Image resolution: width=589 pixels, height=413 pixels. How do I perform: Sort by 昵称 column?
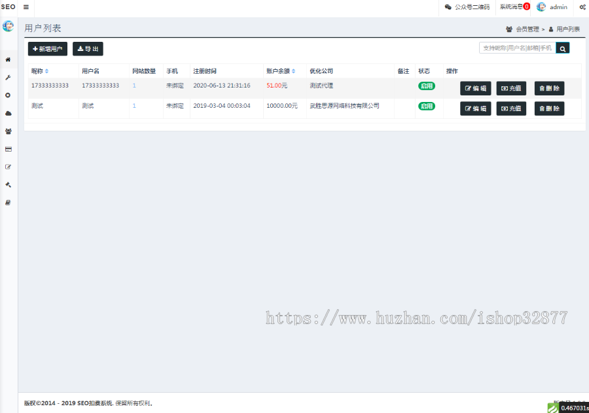pyautogui.click(x=40, y=71)
